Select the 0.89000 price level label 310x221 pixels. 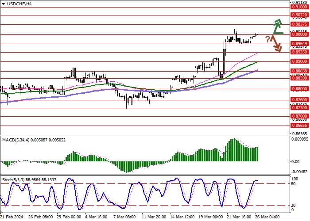tap(300, 61)
